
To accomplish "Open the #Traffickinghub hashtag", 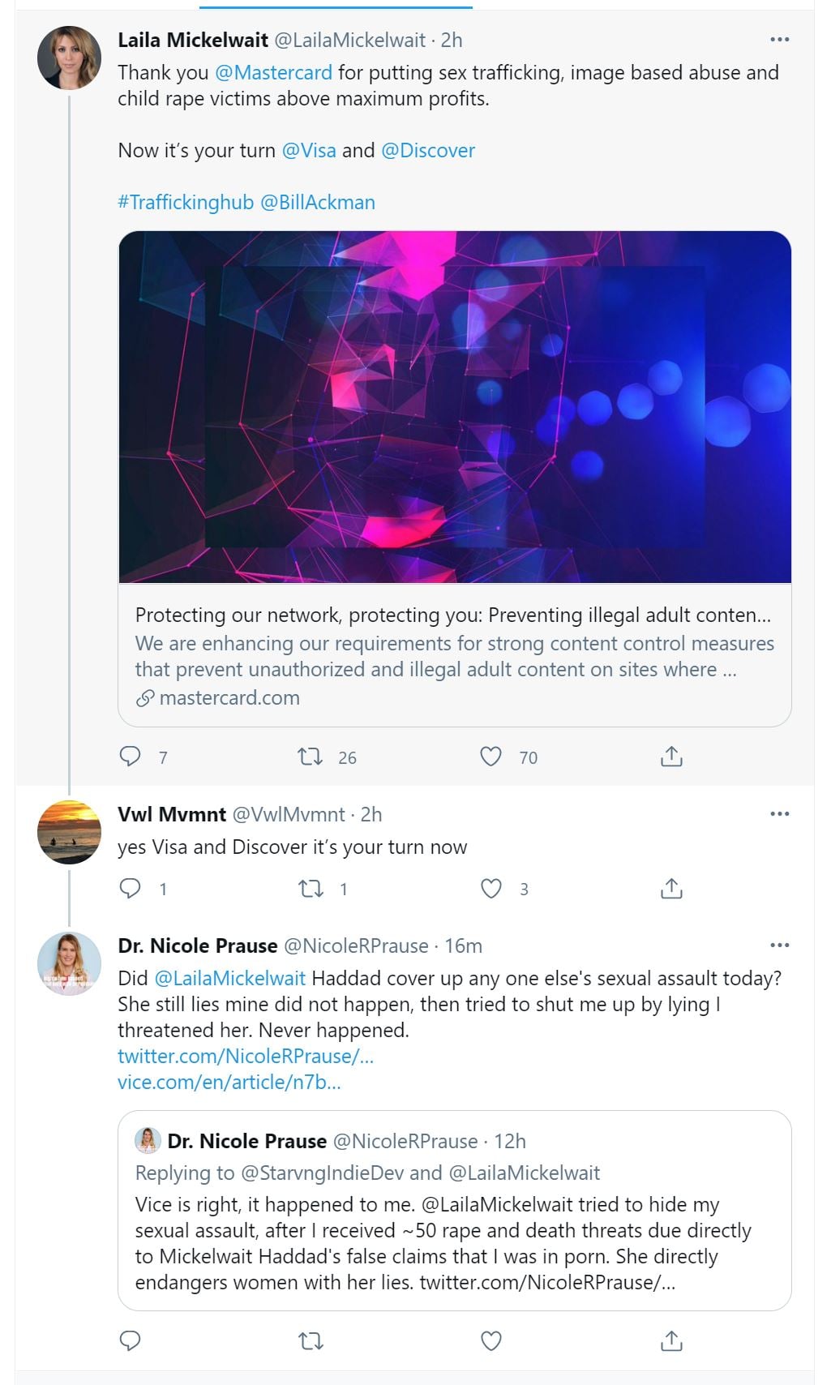I will tap(186, 202).
